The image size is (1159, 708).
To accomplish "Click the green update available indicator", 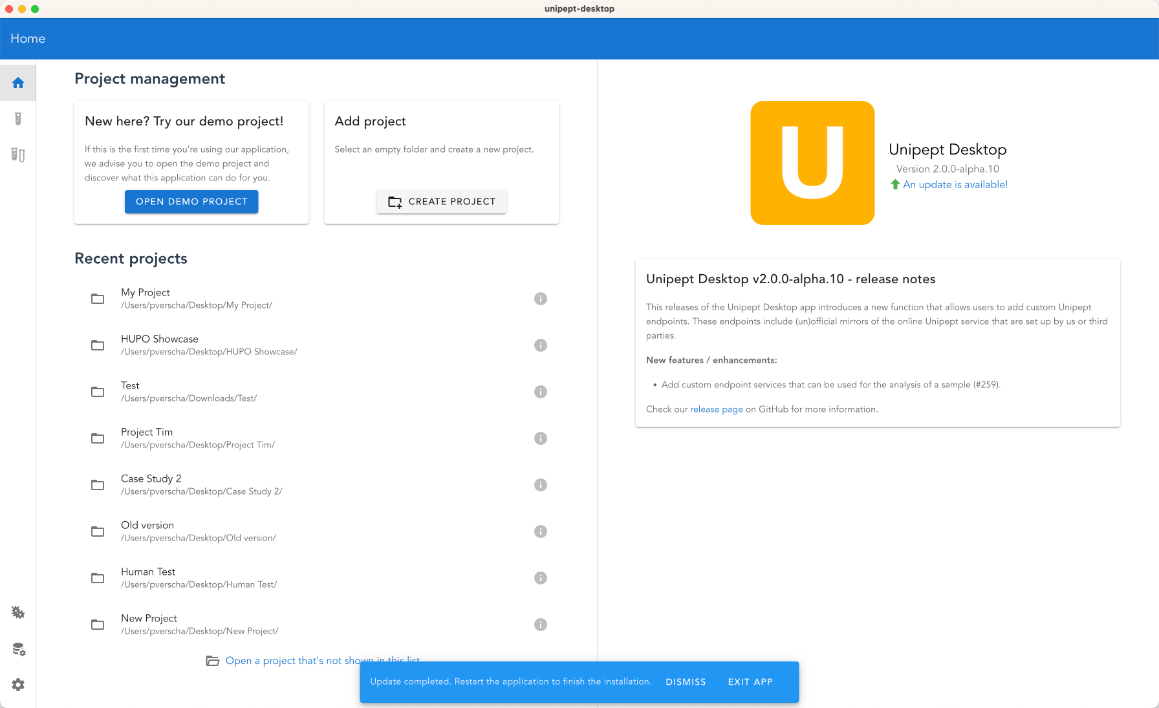I will tap(949, 184).
